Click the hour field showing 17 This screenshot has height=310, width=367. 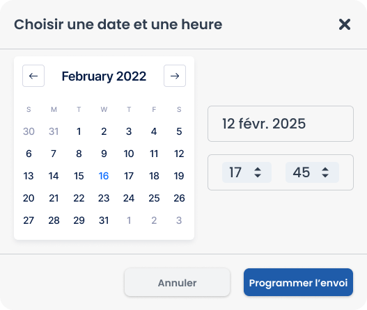pos(247,172)
